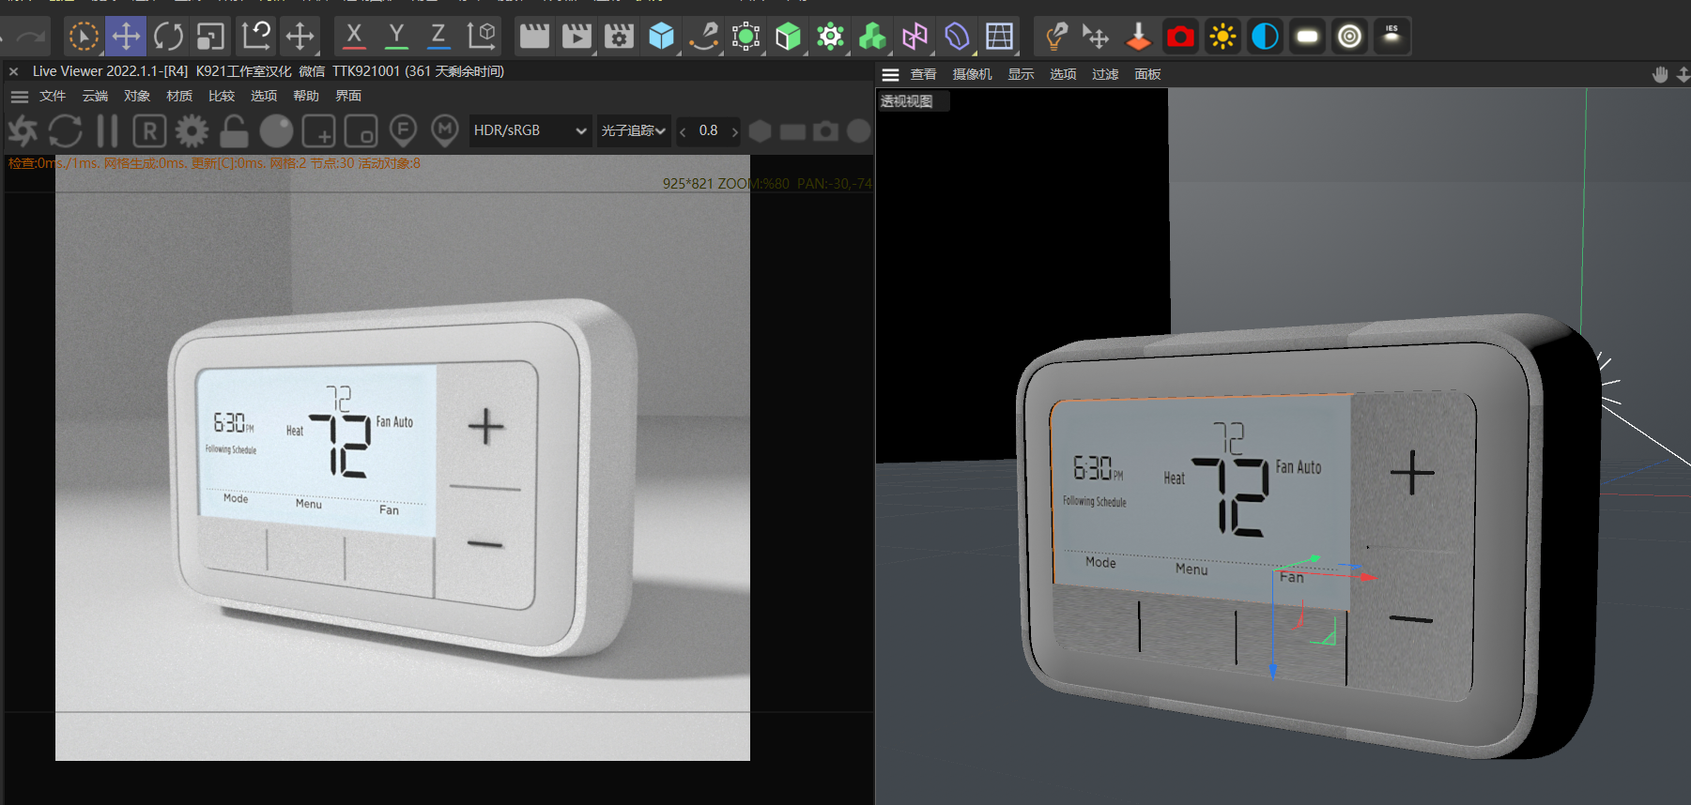The height and width of the screenshot is (805, 1691).
Task: Add a cube primitive object
Action: [x=661, y=37]
